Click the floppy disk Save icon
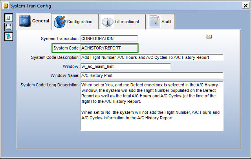The height and width of the screenshot is (159, 251). point(9,27)
